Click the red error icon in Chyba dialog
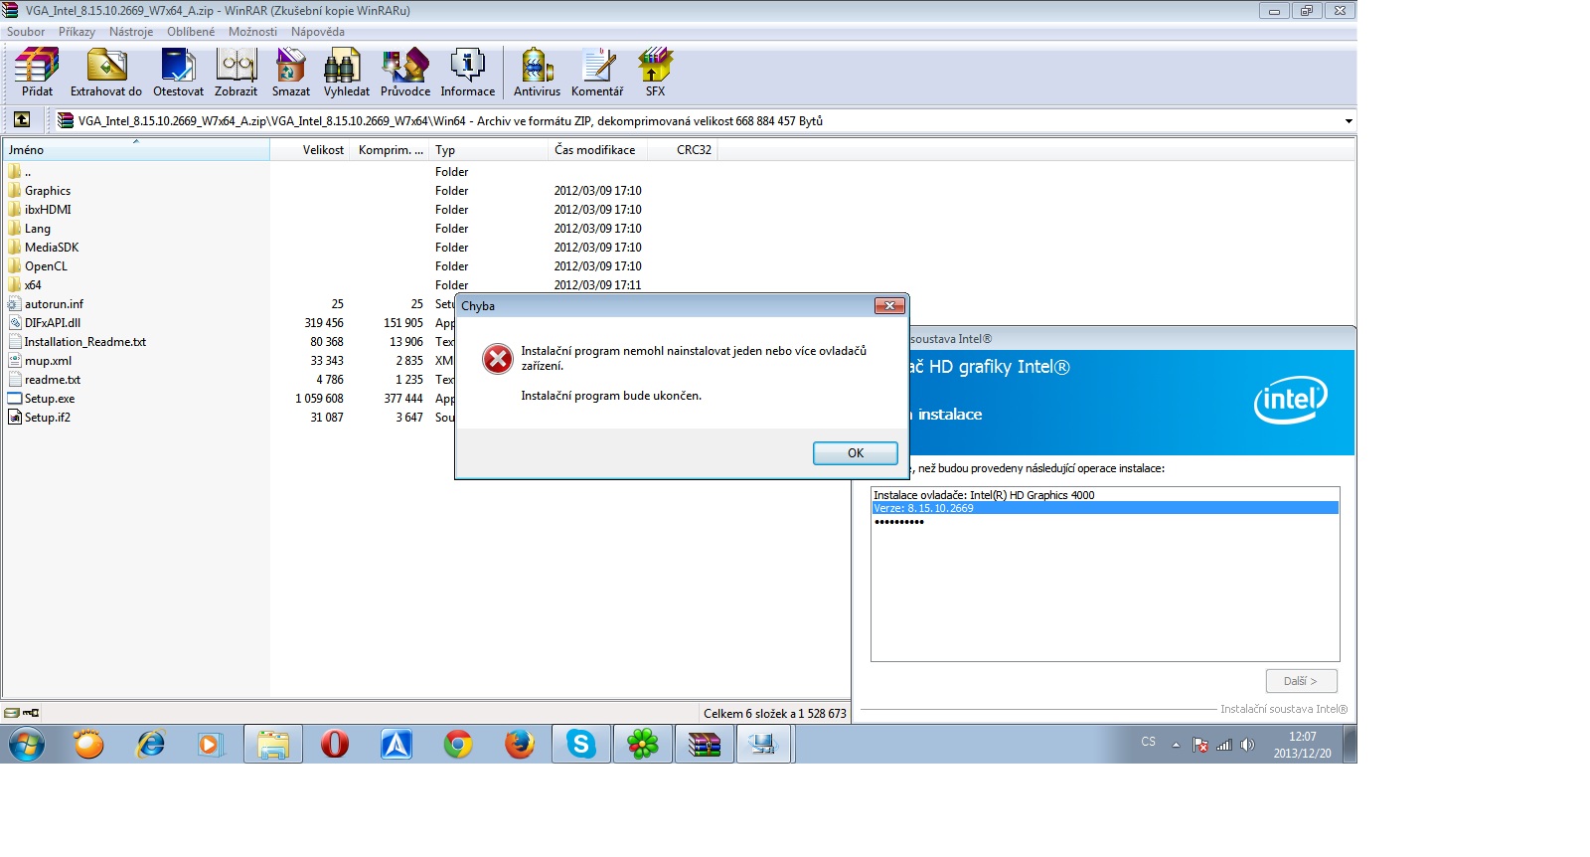The height and width of the screenshot is (857, 1590). [x=497, y=358]
